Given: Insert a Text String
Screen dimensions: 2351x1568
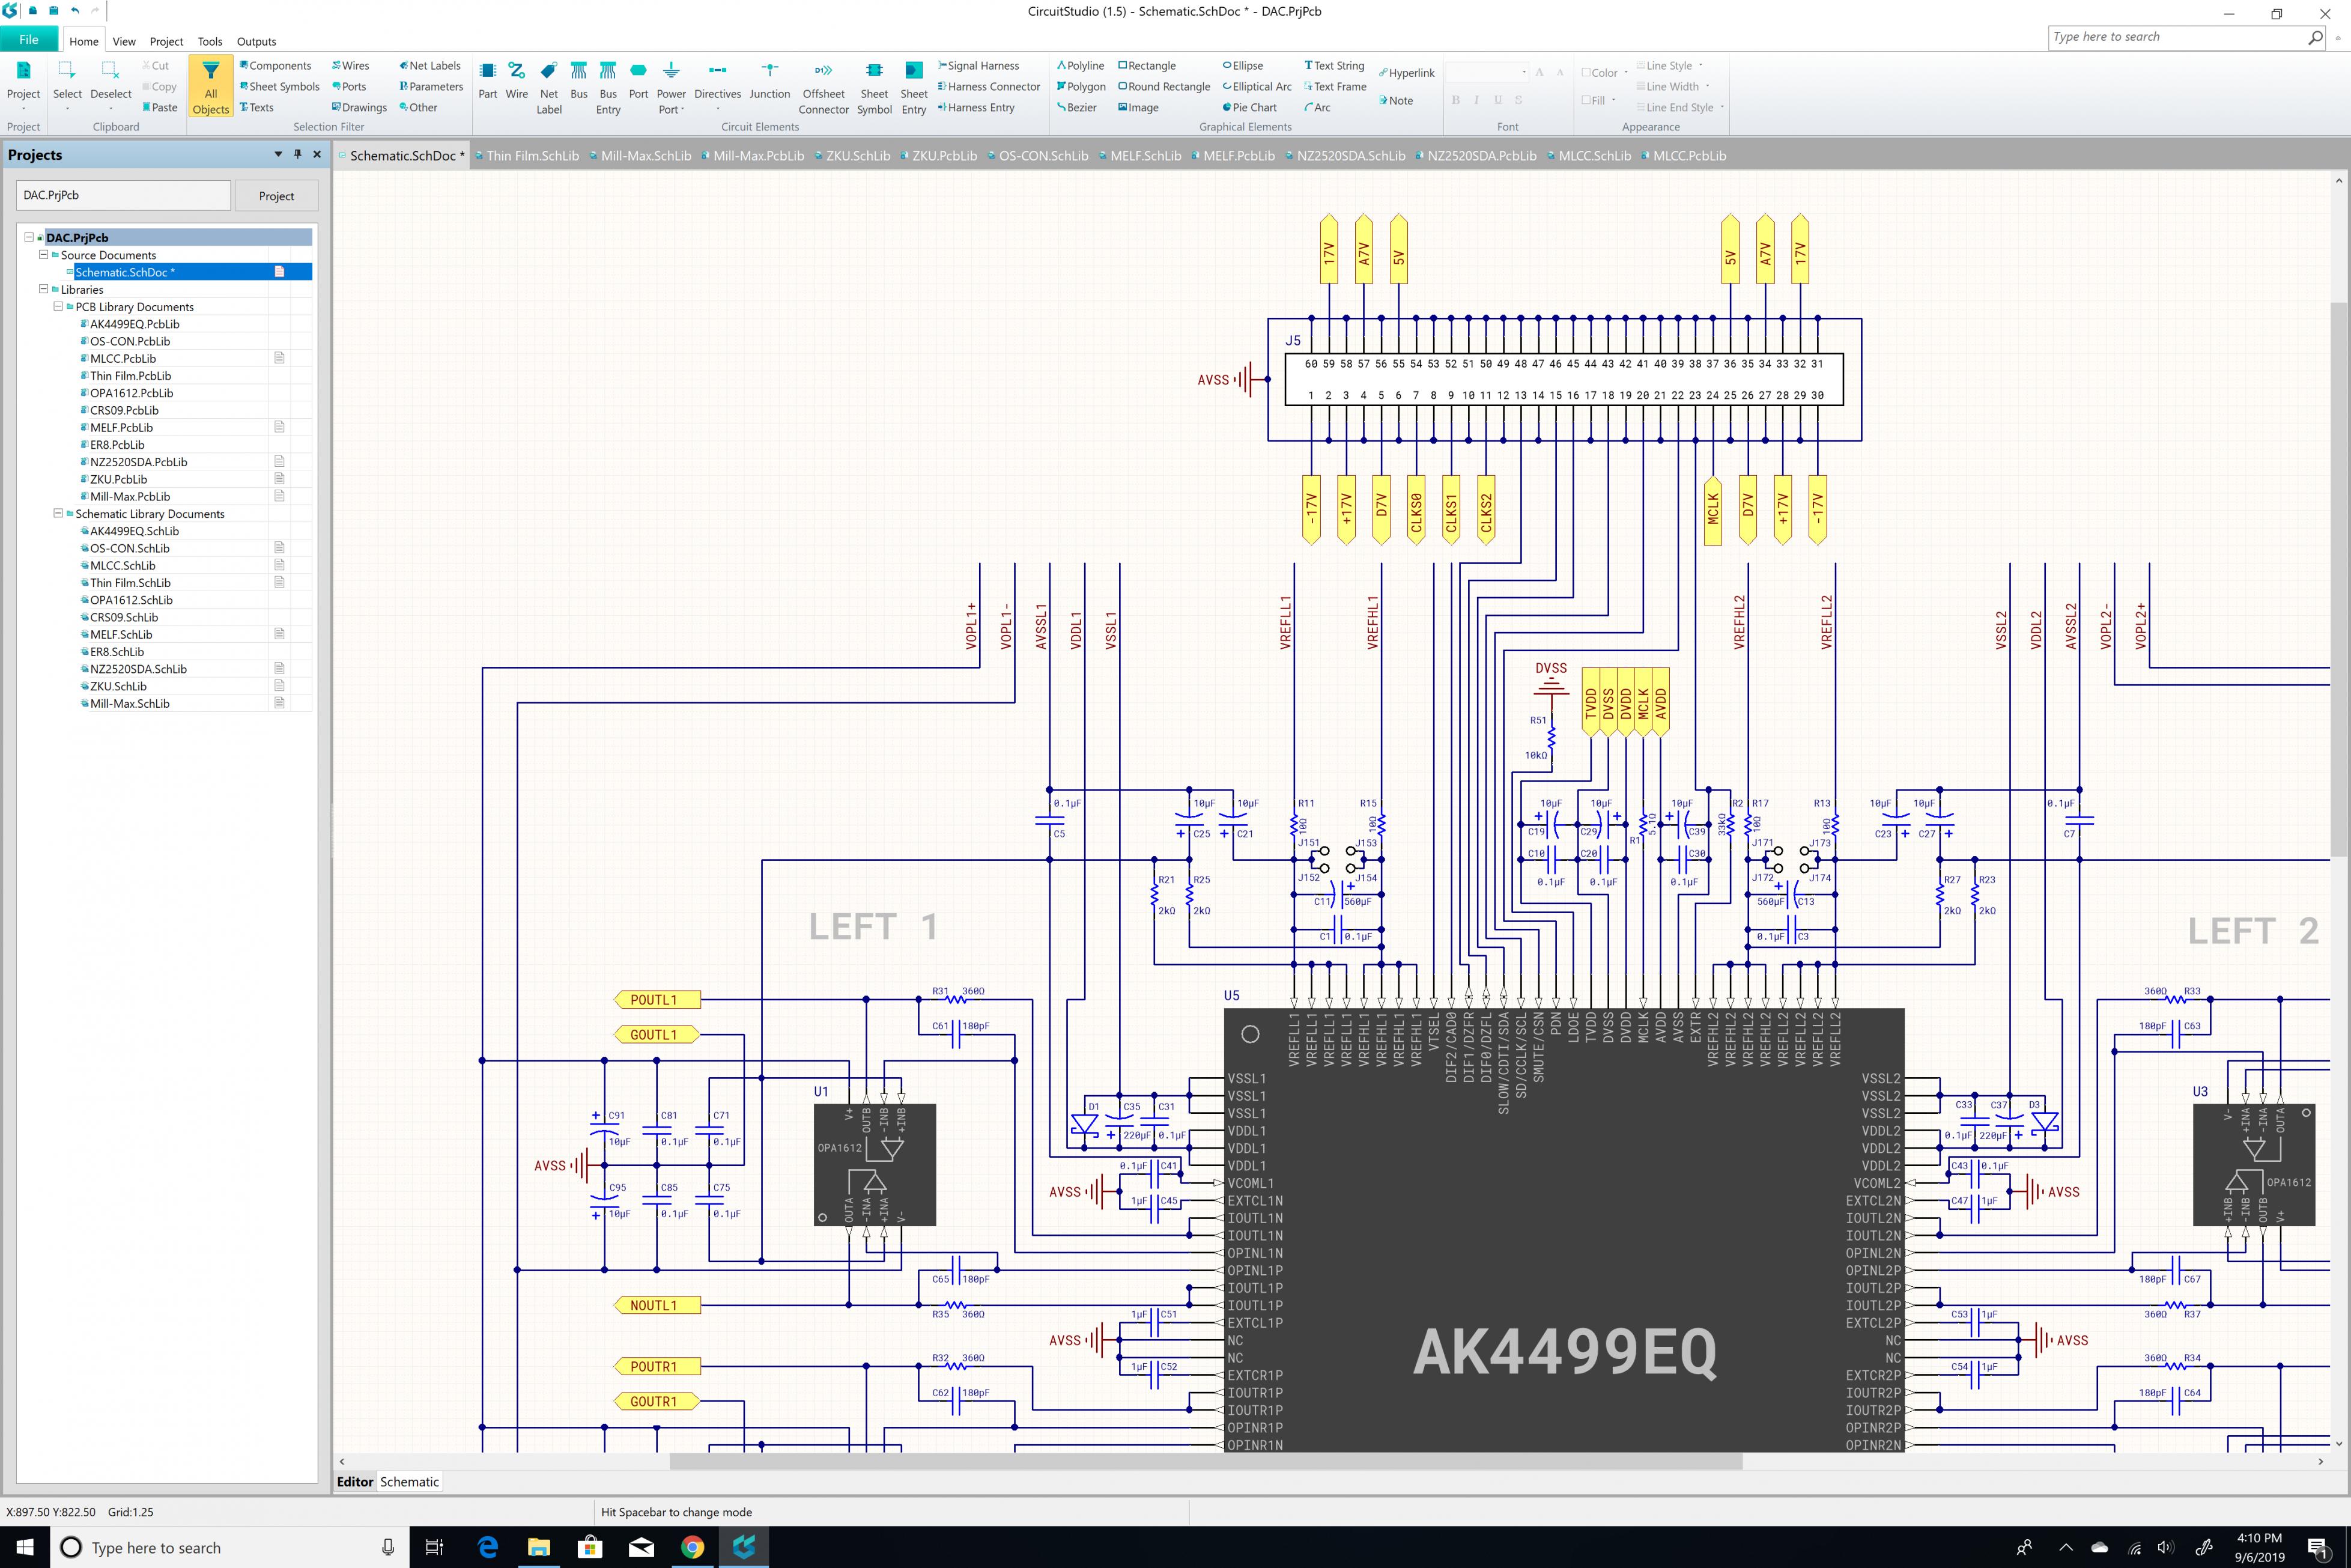Looking at the screenshot, I should pos(1335,66).
